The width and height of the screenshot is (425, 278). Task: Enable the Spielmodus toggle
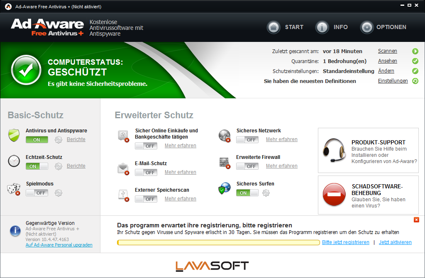click(37, 193)
